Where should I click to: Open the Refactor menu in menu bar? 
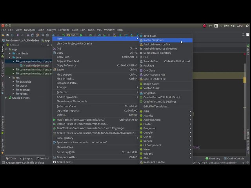pos(64,30)
